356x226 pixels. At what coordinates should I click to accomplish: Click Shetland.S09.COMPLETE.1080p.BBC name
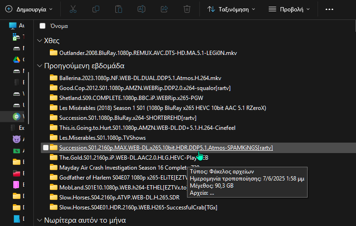(131, 98)
